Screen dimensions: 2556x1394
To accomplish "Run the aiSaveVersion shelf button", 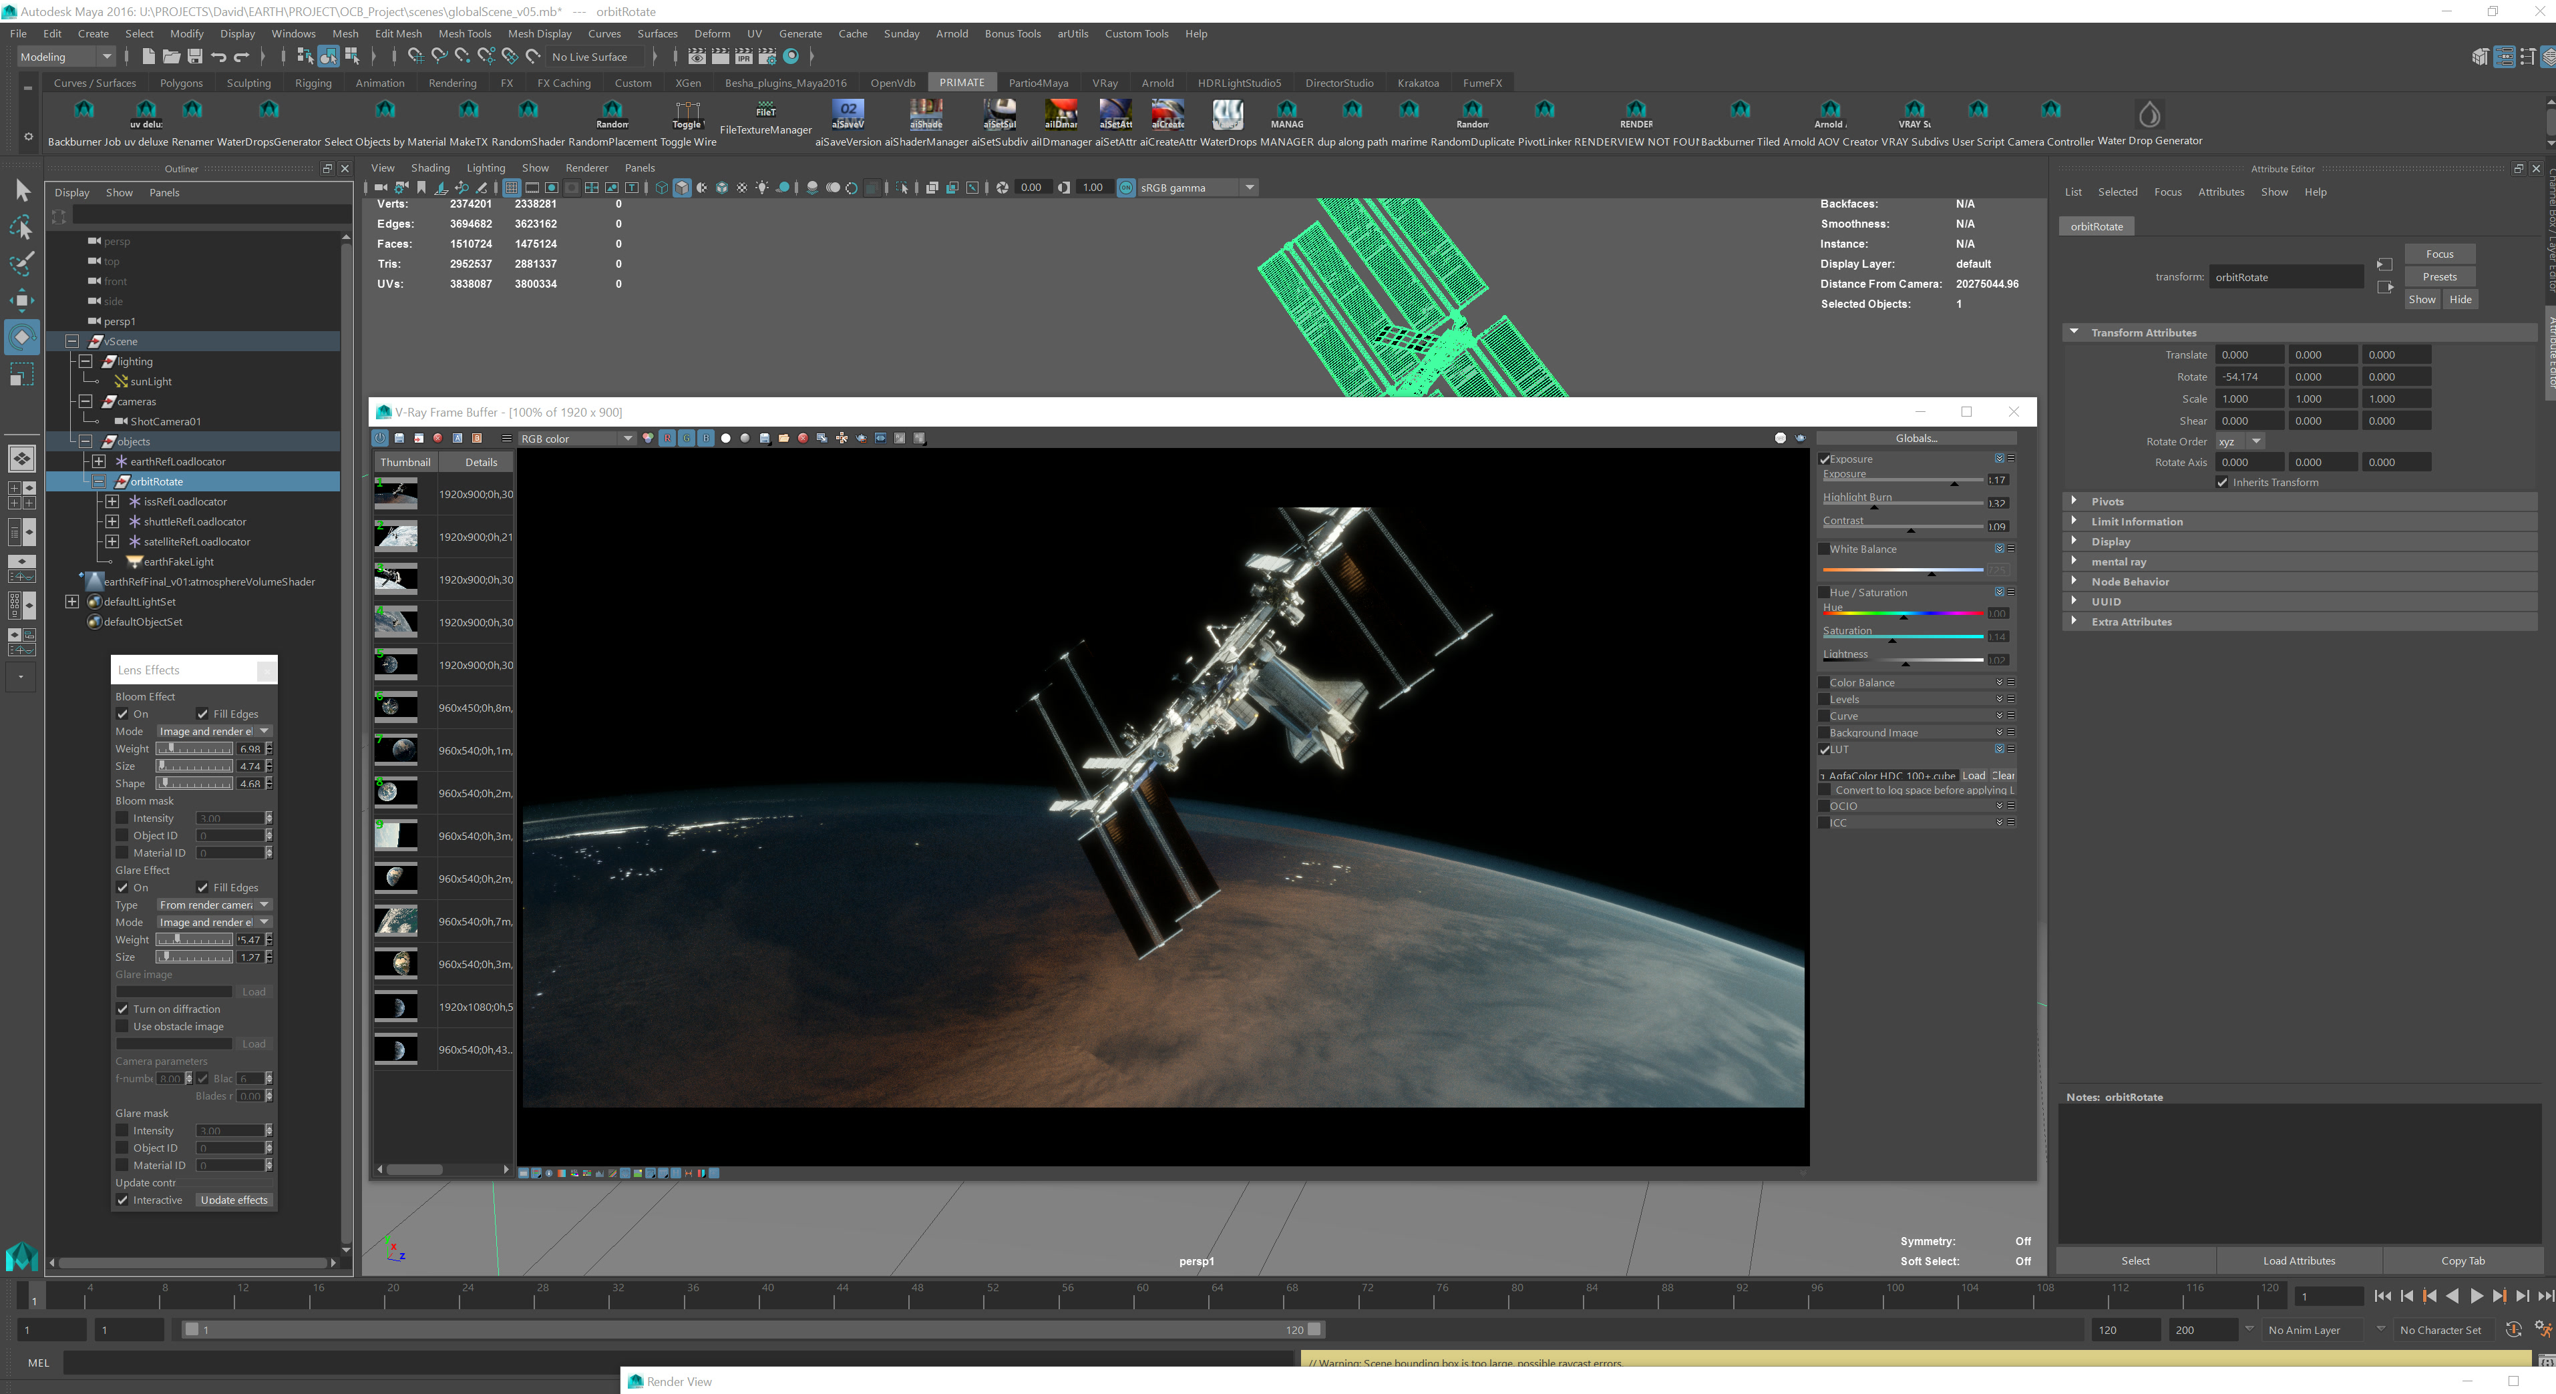I will pyautogui.click(x=848, y=116).
